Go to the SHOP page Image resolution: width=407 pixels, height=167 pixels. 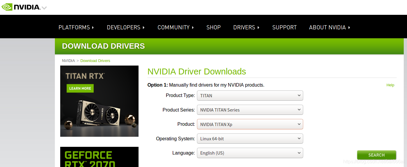[x=214, y=27]
